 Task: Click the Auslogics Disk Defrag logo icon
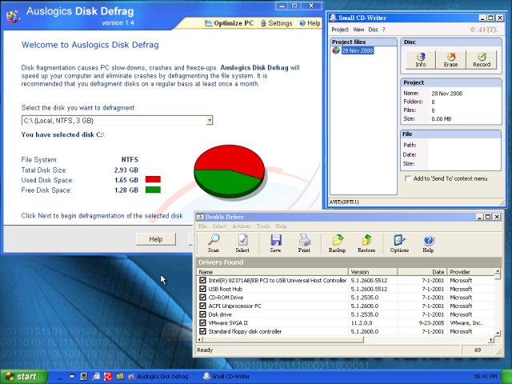pos(13,16)
